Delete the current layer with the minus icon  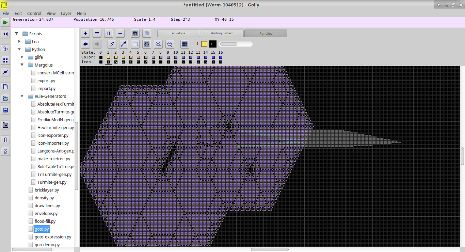pos(120,33)
